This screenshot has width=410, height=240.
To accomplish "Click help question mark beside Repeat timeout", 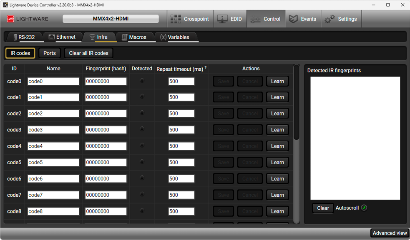I will click(206, 67).
